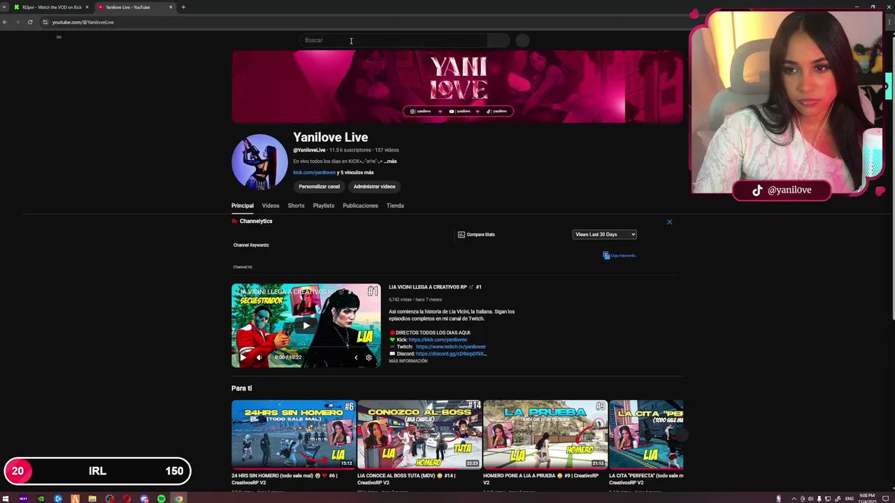Close the Channelytics panel with the X
This screenshot has width=895, height=503.
669,222
